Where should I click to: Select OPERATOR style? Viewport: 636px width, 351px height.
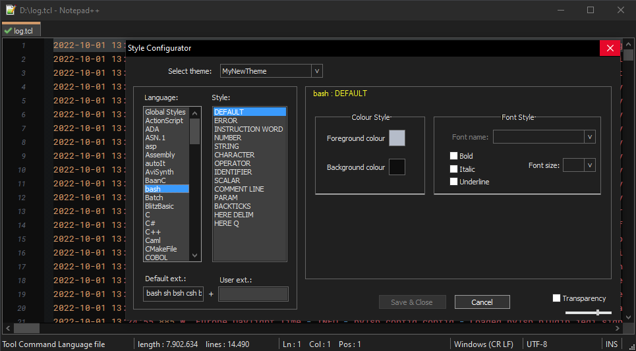[249, 163]
